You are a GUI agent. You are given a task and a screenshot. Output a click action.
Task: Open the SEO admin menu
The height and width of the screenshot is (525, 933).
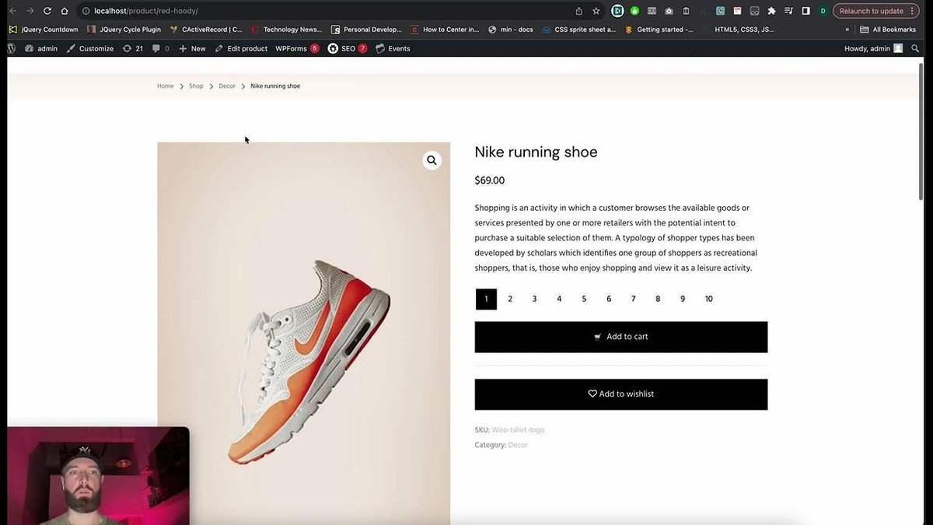(347, 48)
